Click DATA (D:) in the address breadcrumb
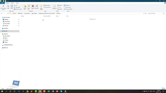Viewport: 166px width, 93px height. tap(20, 13)
